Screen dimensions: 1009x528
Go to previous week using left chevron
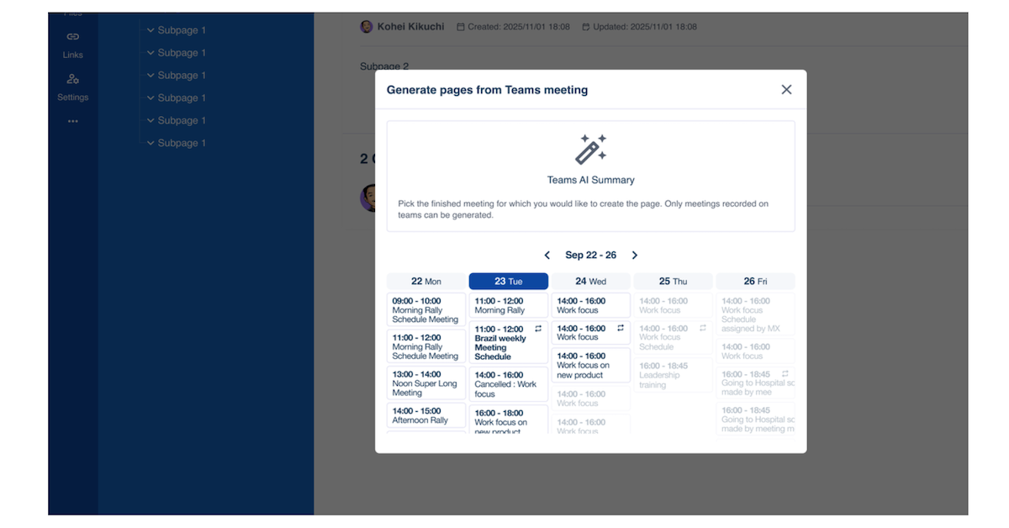[547, 256]
